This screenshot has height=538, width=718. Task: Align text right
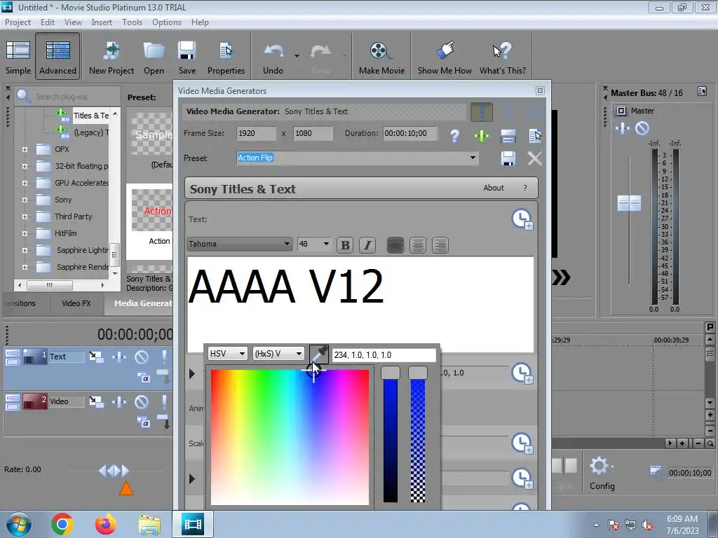click(440, 245)
